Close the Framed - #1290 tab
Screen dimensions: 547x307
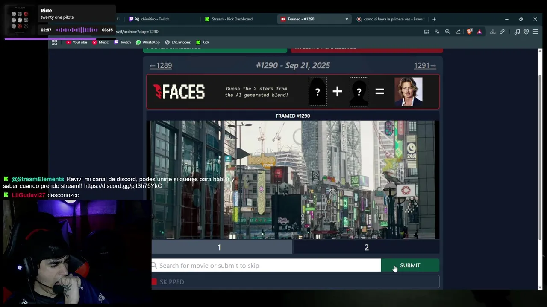pos(347,19)
